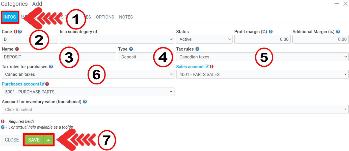Click the Sales account edit icon
Screen dimensions: 349x151
point(207,67)
